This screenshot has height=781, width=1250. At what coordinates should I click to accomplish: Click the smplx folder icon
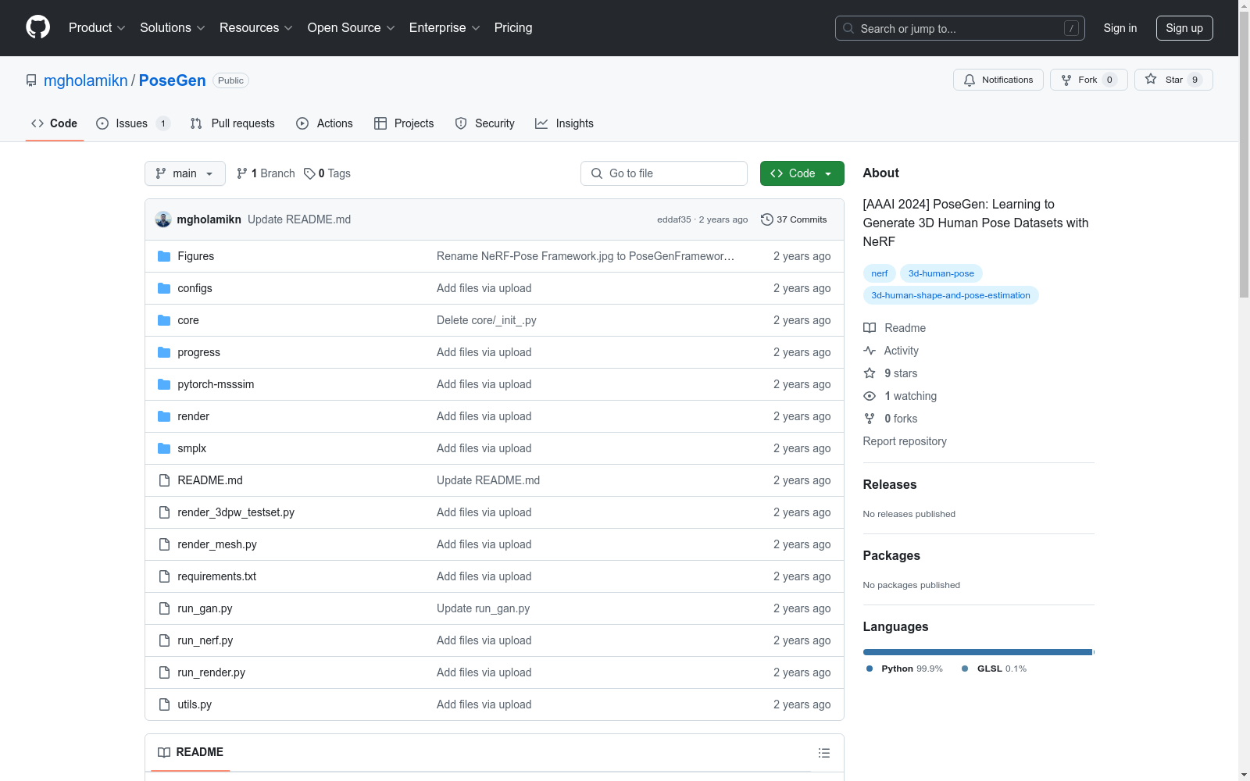(x=164, y=448)
